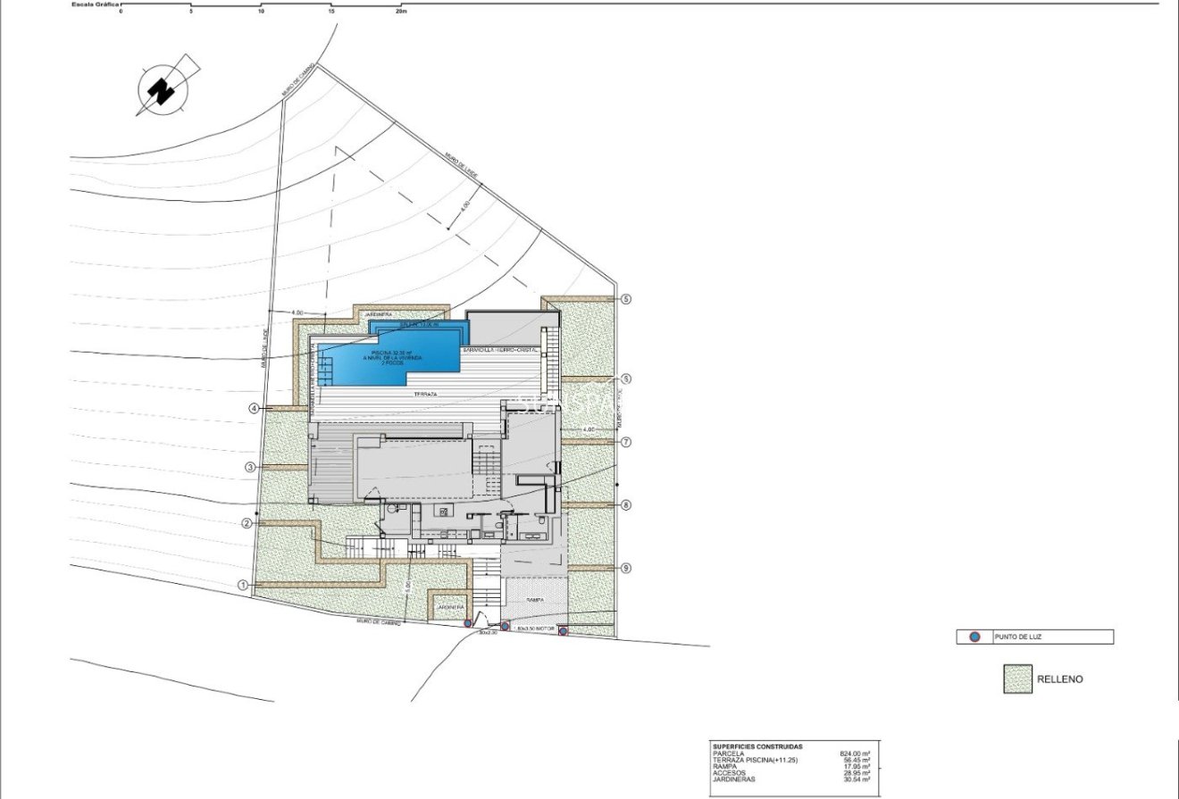Expand marker circle 9 on the right edge
Screen dimensions: 1179x799
pyautogui.click(x=624, y=568)
